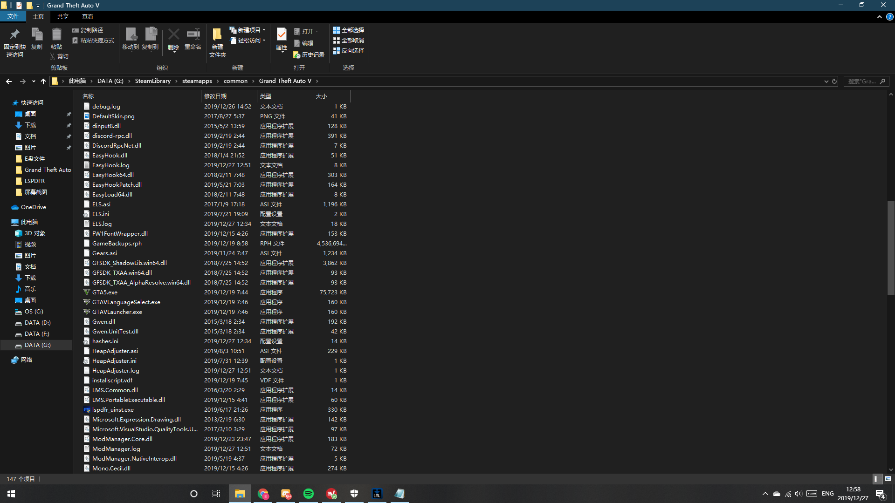895x503 pixels.
Task: Open the New item (新建项目) dropdown
Action: click(248, 30)
